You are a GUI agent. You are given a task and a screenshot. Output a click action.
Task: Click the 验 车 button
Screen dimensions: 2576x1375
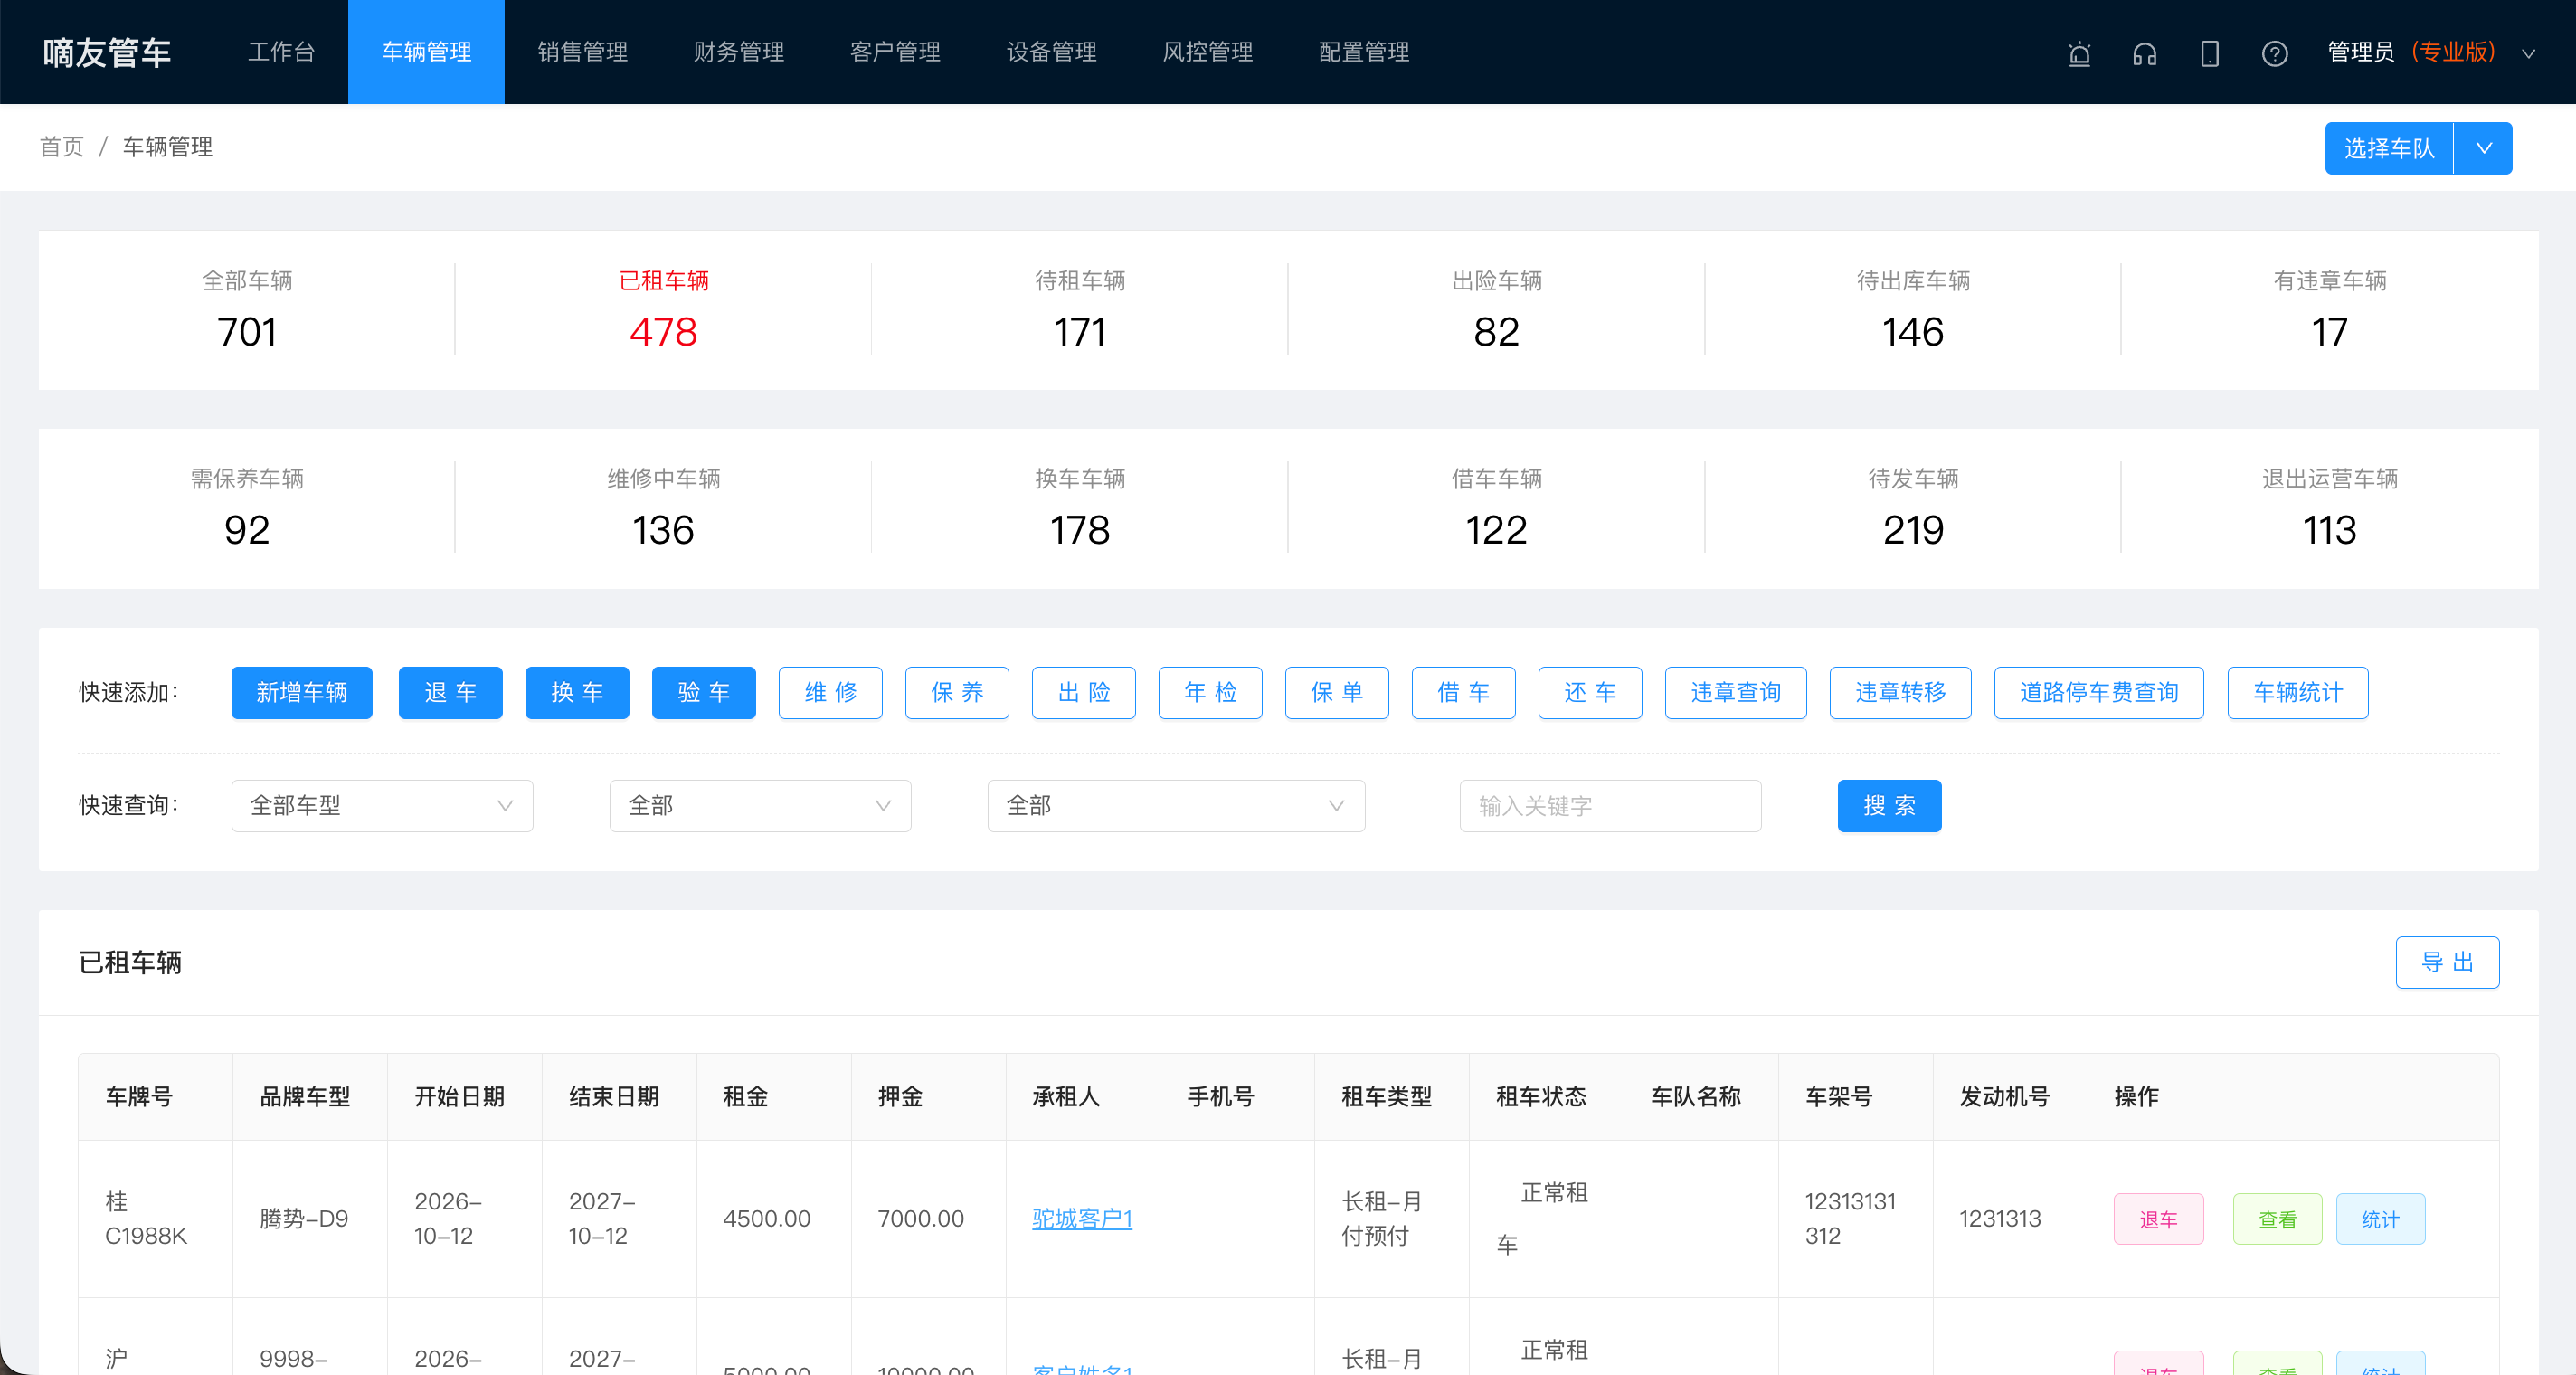tap(703, 692)
